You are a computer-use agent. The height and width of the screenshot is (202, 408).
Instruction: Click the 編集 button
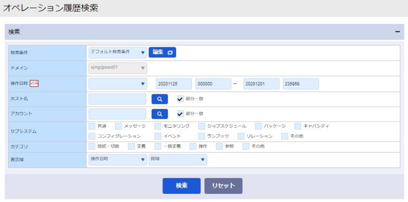(x=162, y=52)
